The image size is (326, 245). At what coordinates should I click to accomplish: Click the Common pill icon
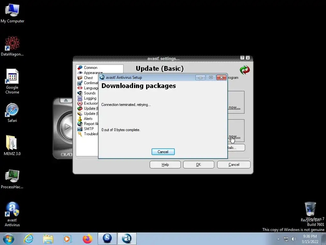pos(80,68)
